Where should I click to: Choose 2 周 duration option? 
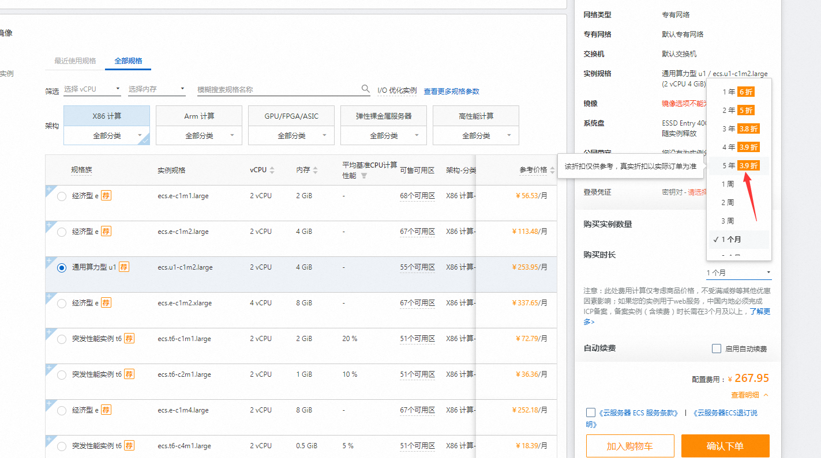click(x=738, y=202)
